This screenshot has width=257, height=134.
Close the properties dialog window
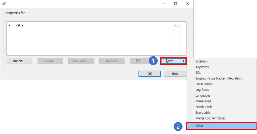pos(187,4)
